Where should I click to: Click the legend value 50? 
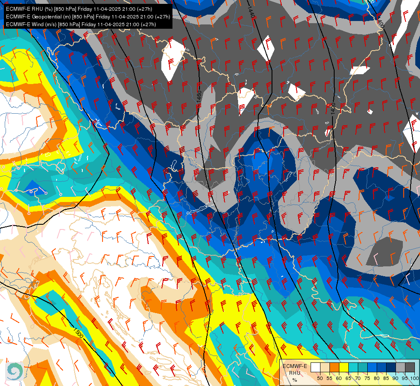(x=320, y=379)
